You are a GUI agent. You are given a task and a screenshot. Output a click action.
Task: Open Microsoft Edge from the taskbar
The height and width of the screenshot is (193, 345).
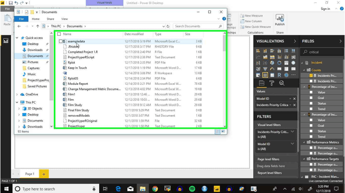(118, 189)
